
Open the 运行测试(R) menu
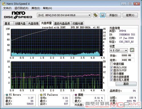coord(21,8)
